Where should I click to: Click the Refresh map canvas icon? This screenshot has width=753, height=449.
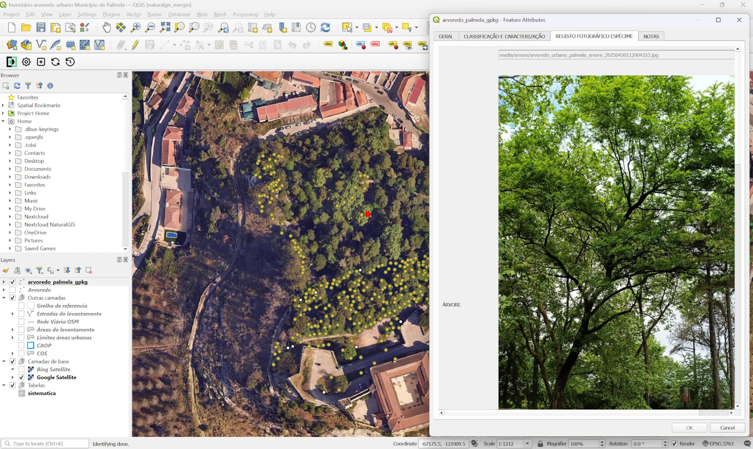(325, 27)
